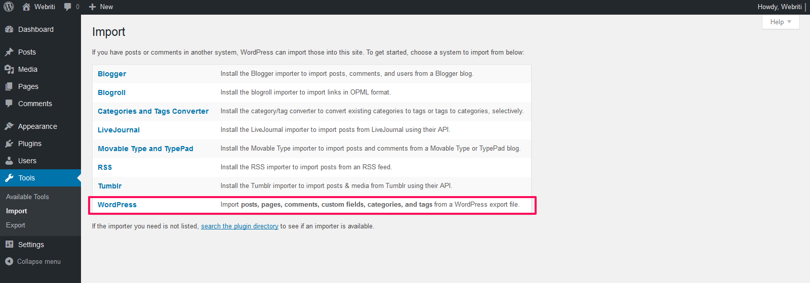Click the Movable Type importer description text
The width and height of the screenshot is (810, 283).
(x=371, y=149)
